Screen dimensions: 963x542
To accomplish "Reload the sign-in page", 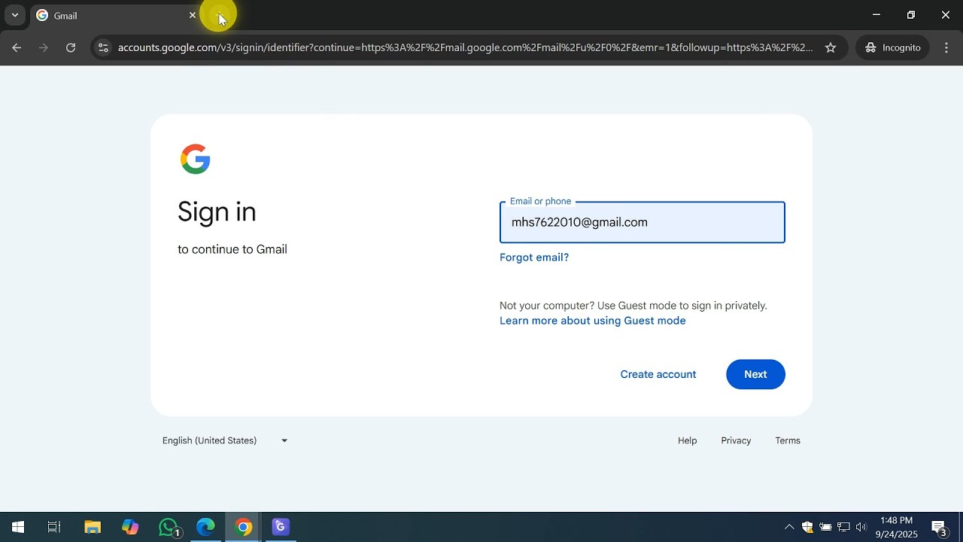I will tap(71, 47).
